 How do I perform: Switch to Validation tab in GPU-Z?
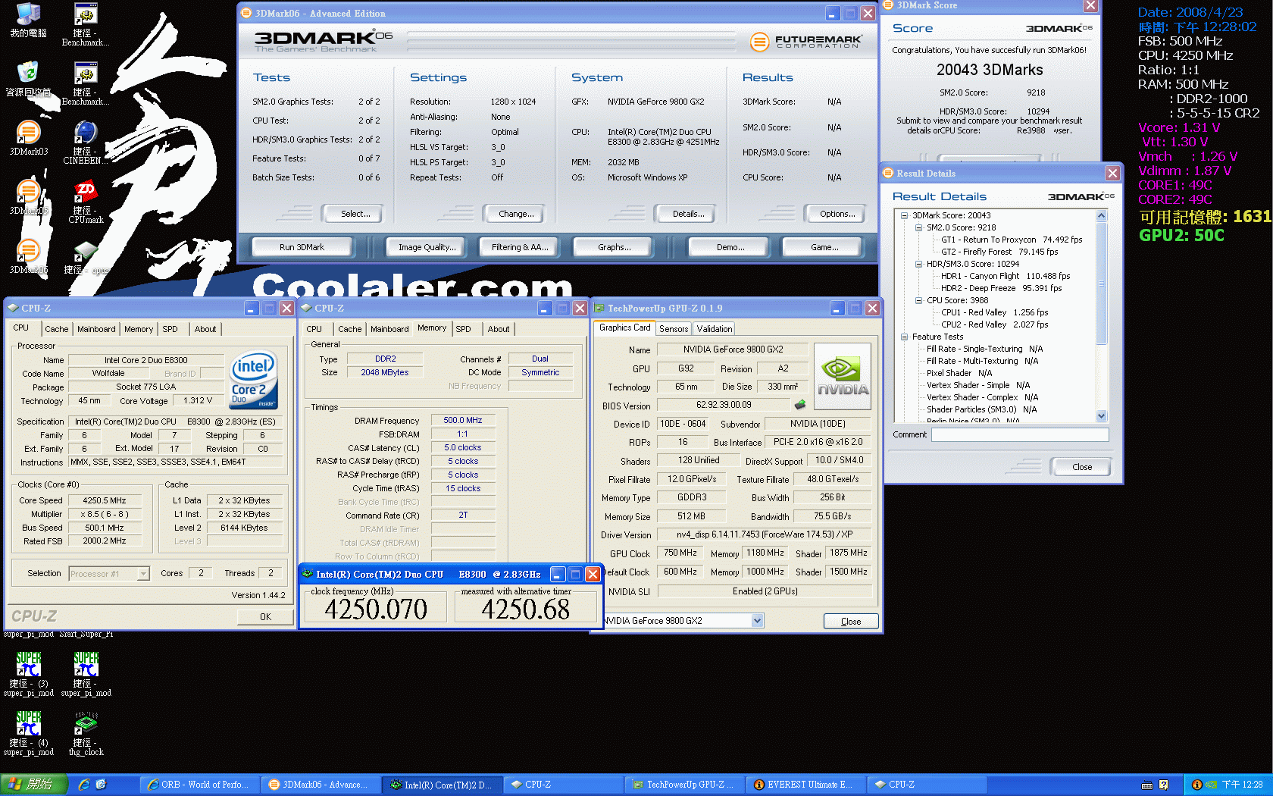pos(715,329)
